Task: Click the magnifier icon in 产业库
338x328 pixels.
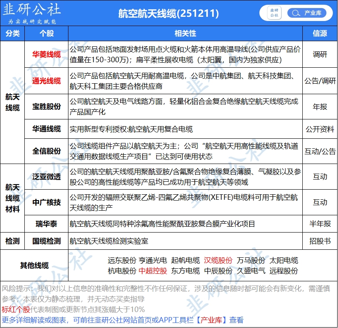Action: (296, 13)
